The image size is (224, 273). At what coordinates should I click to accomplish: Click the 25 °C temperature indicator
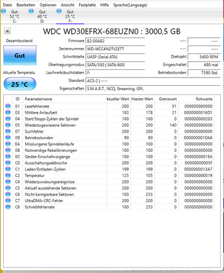pos(20,84)
